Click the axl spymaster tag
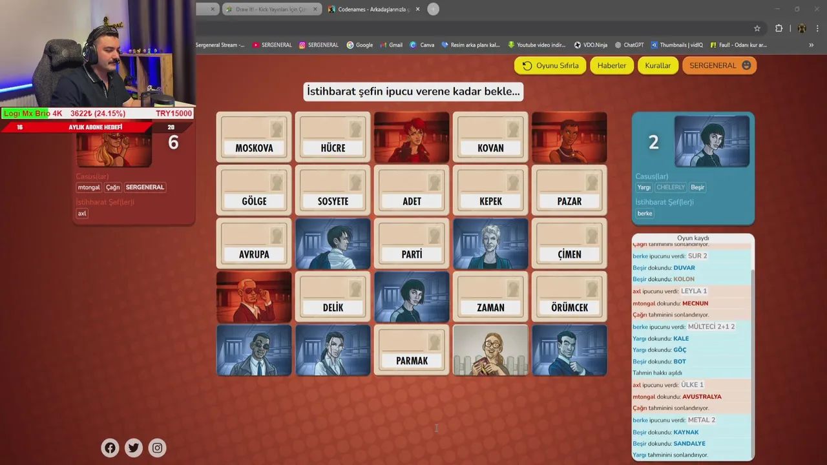This screenshot has width=827, height=465. pyautogui.click(x=82, y=213)
